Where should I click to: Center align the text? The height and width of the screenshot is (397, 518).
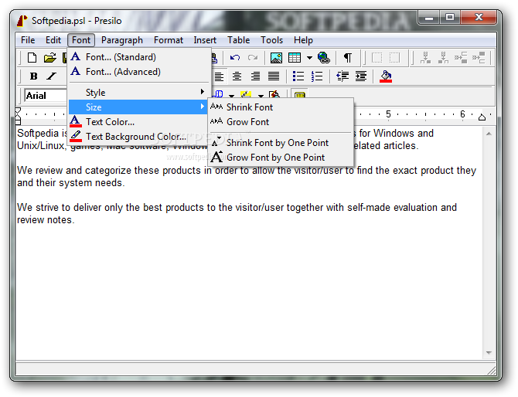click(237, 76)
